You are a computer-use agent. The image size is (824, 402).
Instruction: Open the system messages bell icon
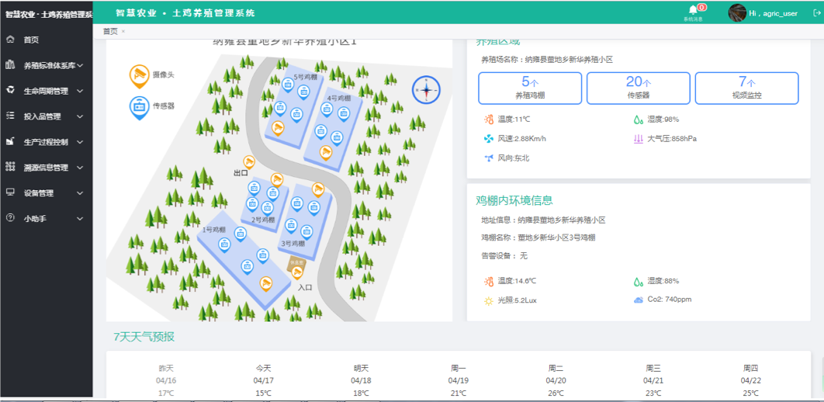tap(693, 10)
